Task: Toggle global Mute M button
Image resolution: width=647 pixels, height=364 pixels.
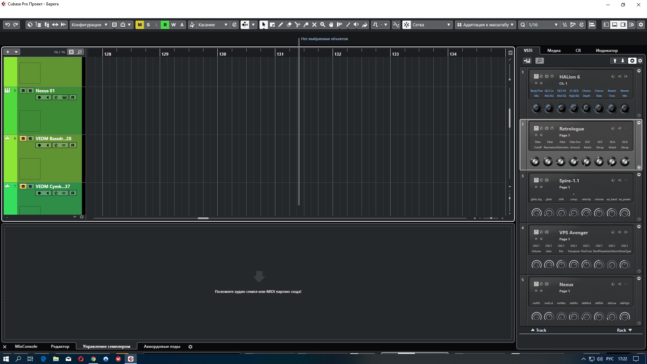Action: (140, 25)
